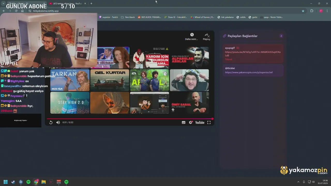Open site information icon beside URL

[x=30, y=11]
